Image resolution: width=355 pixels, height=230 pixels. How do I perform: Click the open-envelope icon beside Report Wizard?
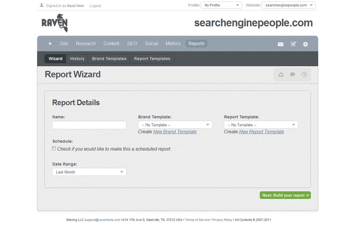click(x=281, y=75)
